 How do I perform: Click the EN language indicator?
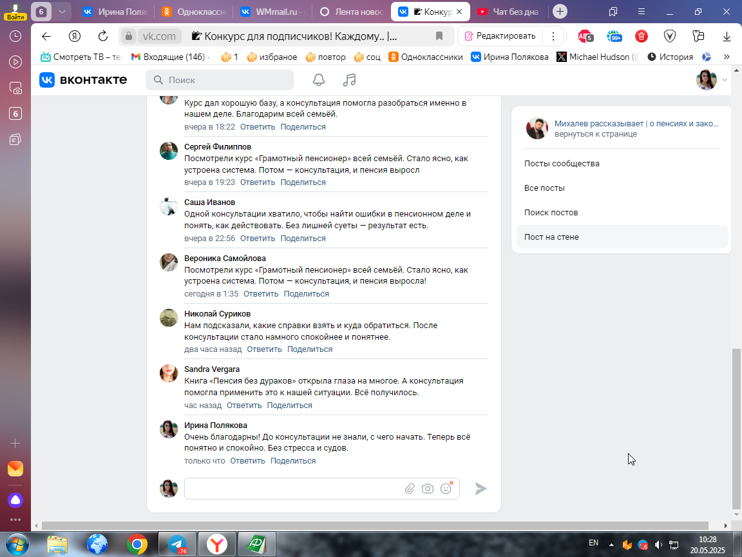coord(593,543)
